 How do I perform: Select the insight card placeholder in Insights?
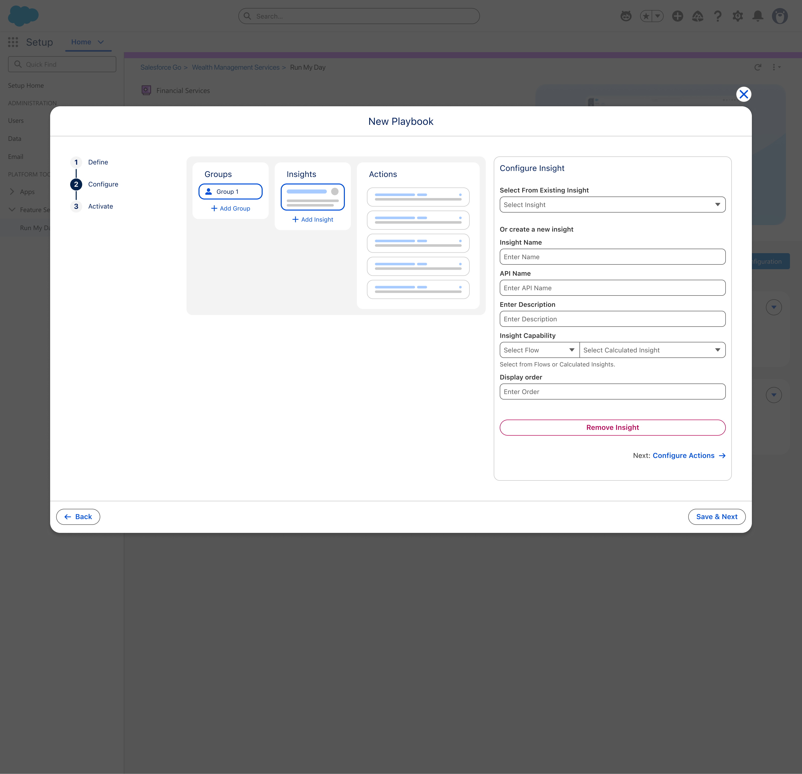[313, 197]
